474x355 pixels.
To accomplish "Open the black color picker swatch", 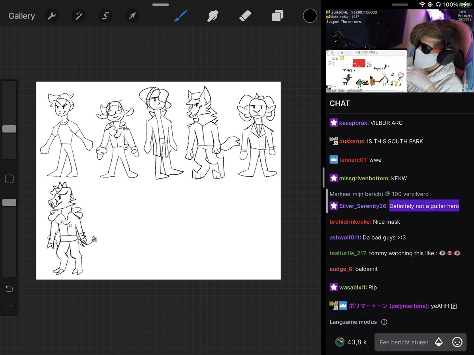I will pyautogui.click(x=310, y=16).
